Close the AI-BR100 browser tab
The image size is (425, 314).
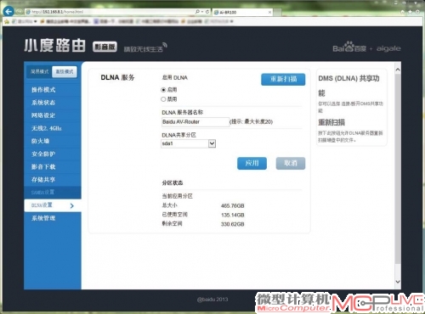pyautogui.click(x=269, y=12)
